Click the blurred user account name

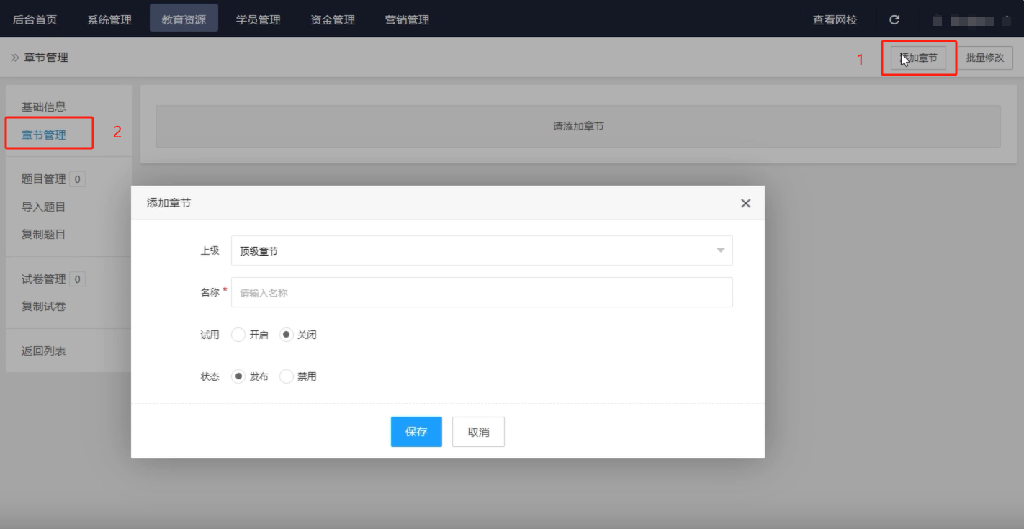972,20
